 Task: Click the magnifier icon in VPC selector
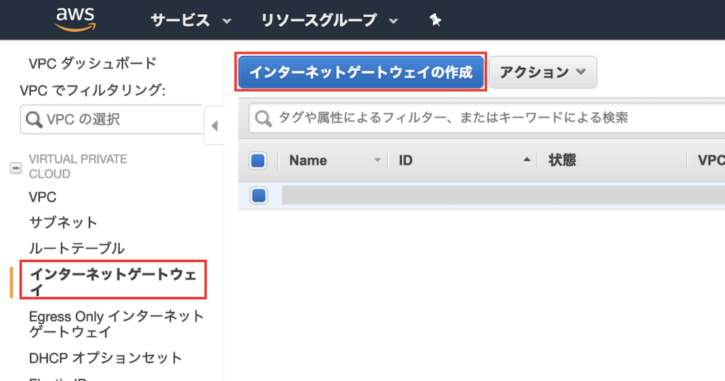34,120
